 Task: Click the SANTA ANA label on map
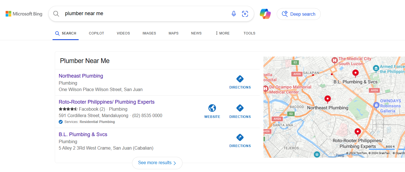click(x=283, y=125)
